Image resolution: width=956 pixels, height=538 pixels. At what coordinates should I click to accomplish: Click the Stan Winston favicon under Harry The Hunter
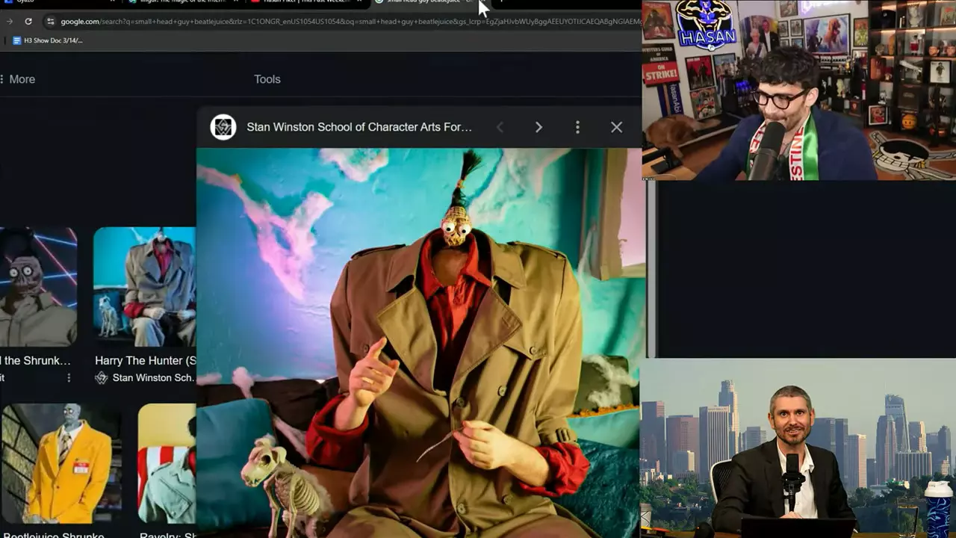click(x=102, y=378)
